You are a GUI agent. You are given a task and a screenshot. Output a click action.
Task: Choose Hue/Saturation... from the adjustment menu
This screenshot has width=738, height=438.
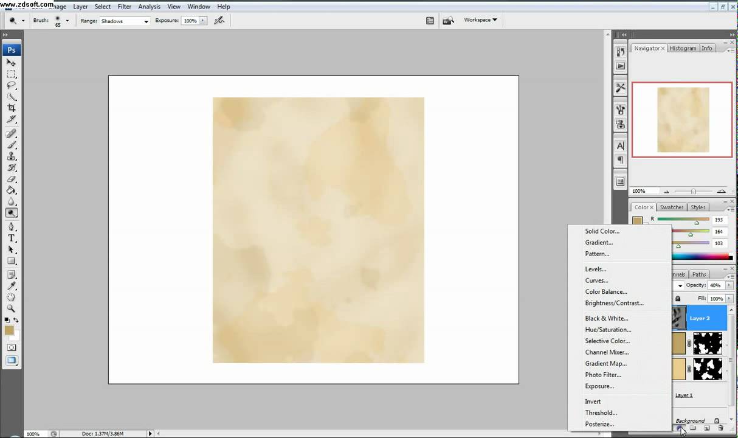coord(608,330)
